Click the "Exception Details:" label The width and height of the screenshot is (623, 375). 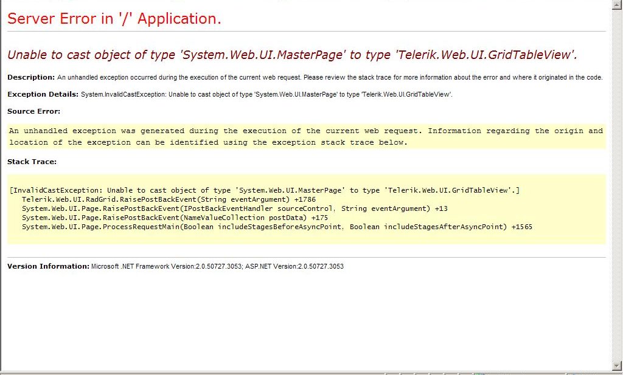coord(43,94)
